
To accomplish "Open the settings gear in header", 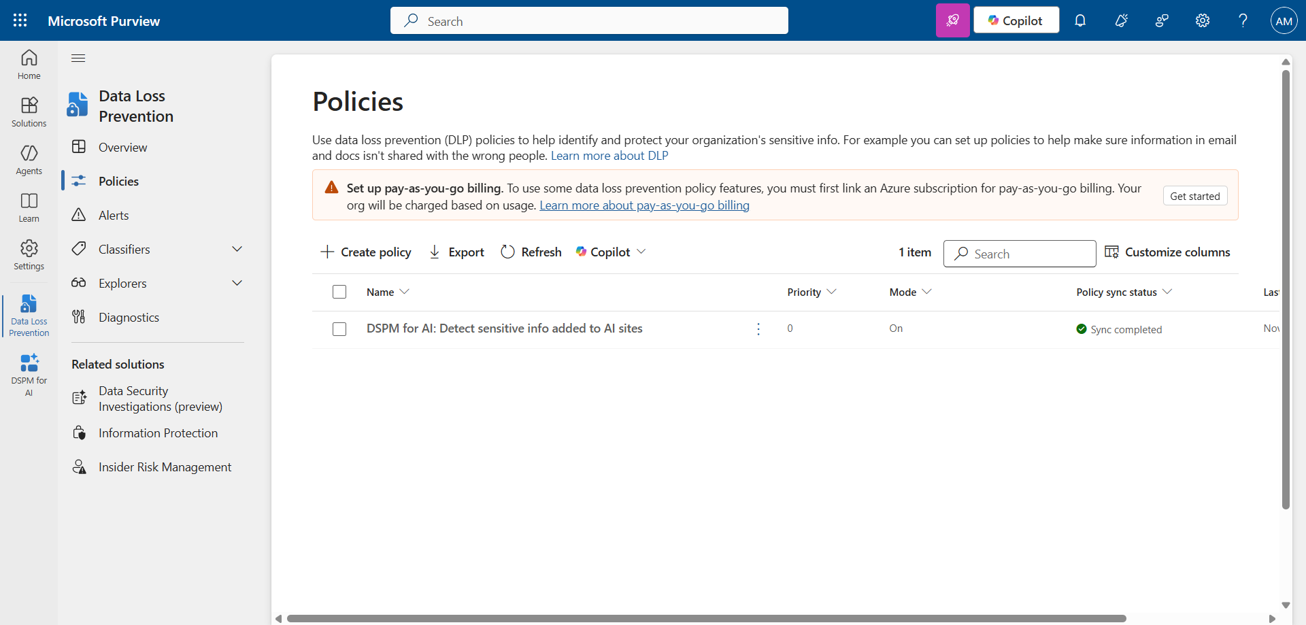I will pyautogui.click(x=1203, y=20).
